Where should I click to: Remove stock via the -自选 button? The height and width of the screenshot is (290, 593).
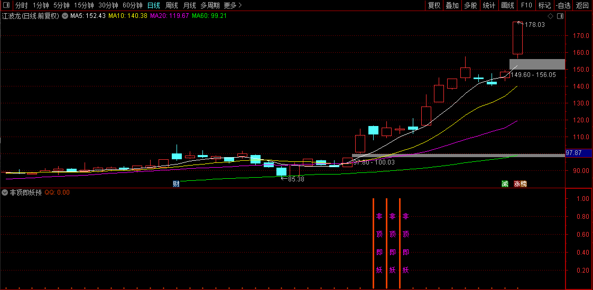(x=563, y=5)
